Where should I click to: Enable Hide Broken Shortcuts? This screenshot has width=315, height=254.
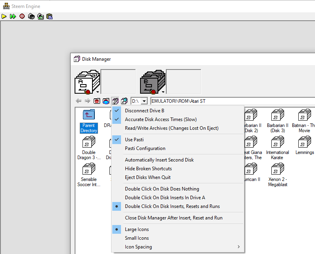178,169
